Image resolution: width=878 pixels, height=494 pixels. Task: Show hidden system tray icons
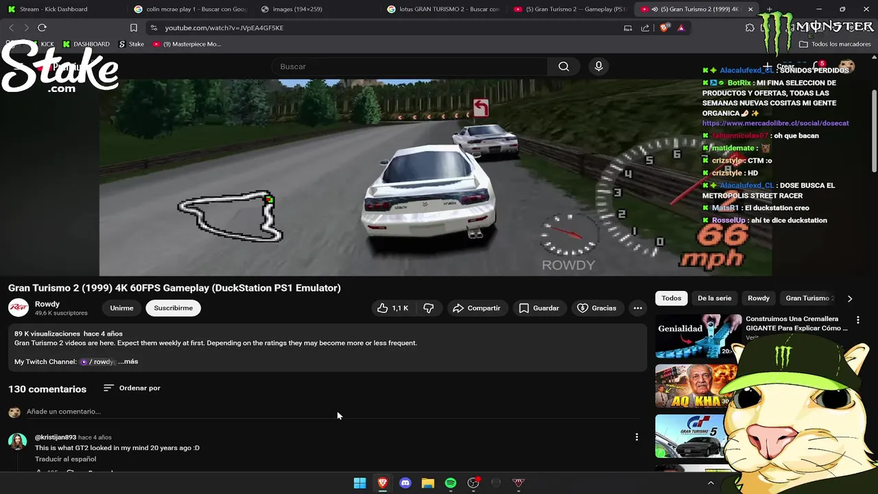(x=711, y=483)
